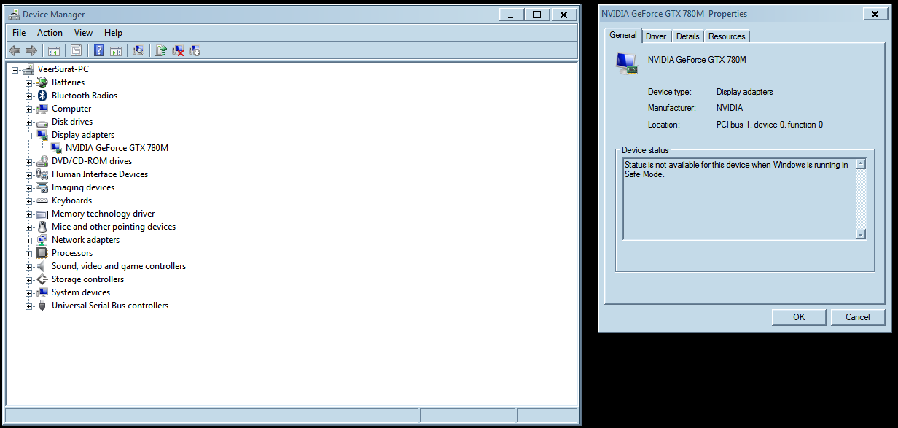
Task: Minimize the Device Manager window
Action: click(x=512, y=15)
